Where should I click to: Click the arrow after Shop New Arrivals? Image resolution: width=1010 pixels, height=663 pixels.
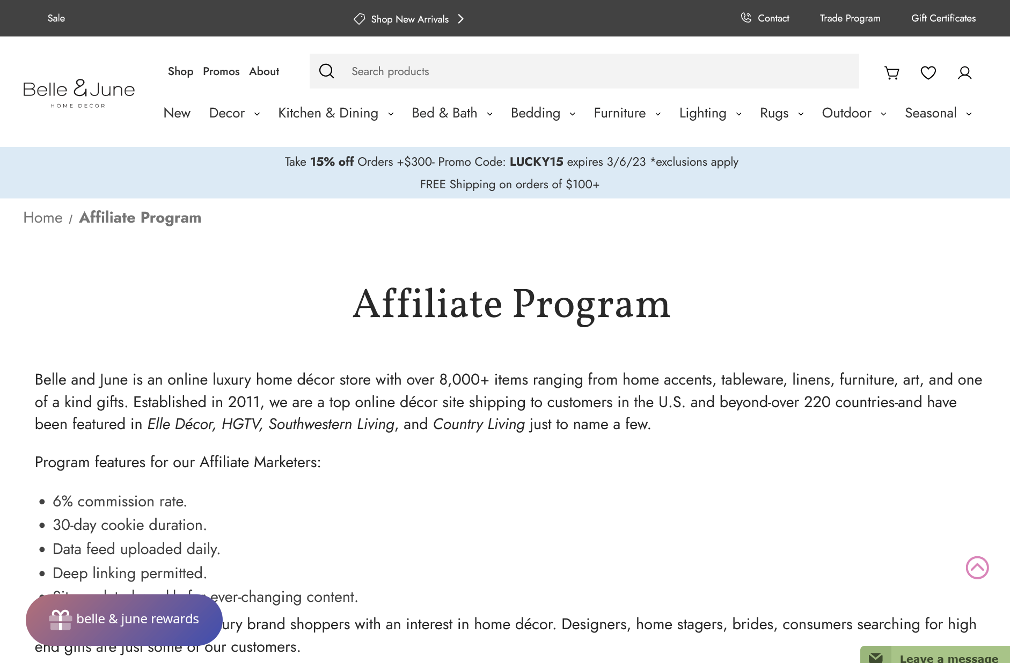tap(460, 19)
